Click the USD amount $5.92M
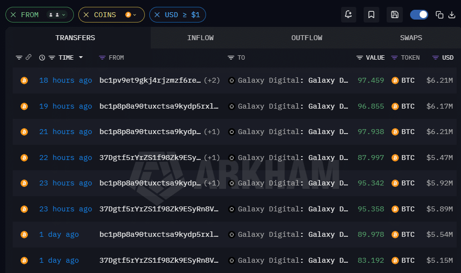Viewport: 461px width, 273px height. [439, 183]
